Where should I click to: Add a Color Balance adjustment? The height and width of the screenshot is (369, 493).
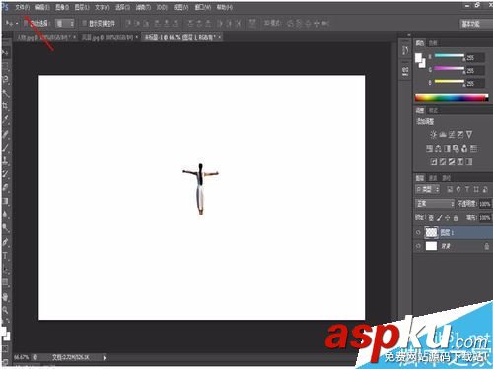click(438, 149)
